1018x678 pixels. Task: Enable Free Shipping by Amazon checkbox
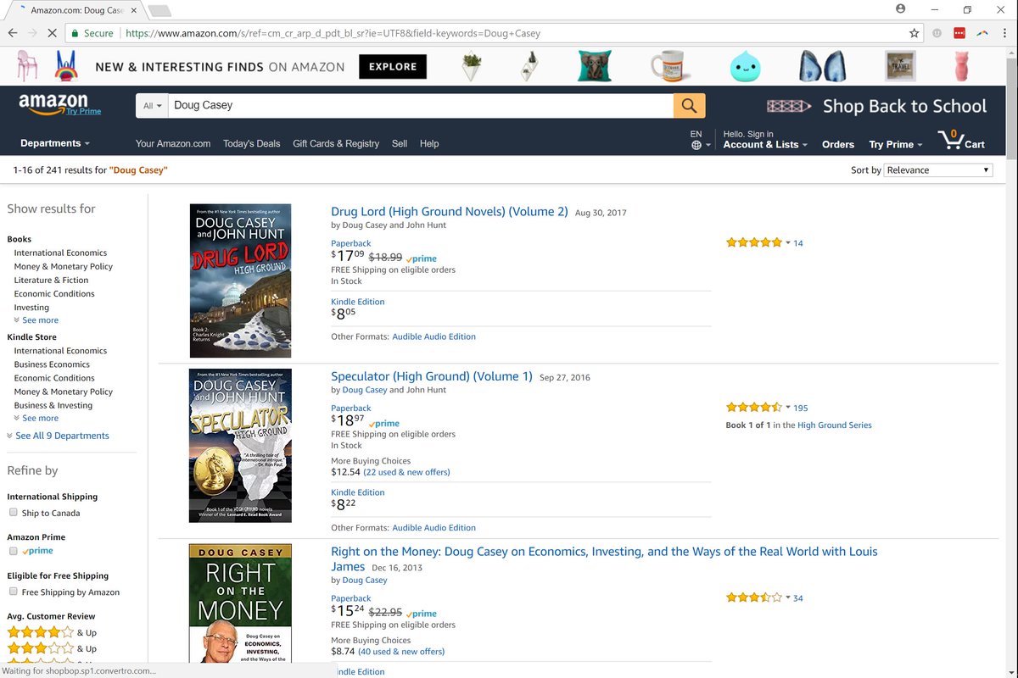(13, 592)
